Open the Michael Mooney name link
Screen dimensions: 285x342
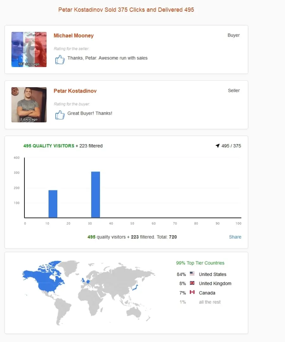(x=74, y=35)
